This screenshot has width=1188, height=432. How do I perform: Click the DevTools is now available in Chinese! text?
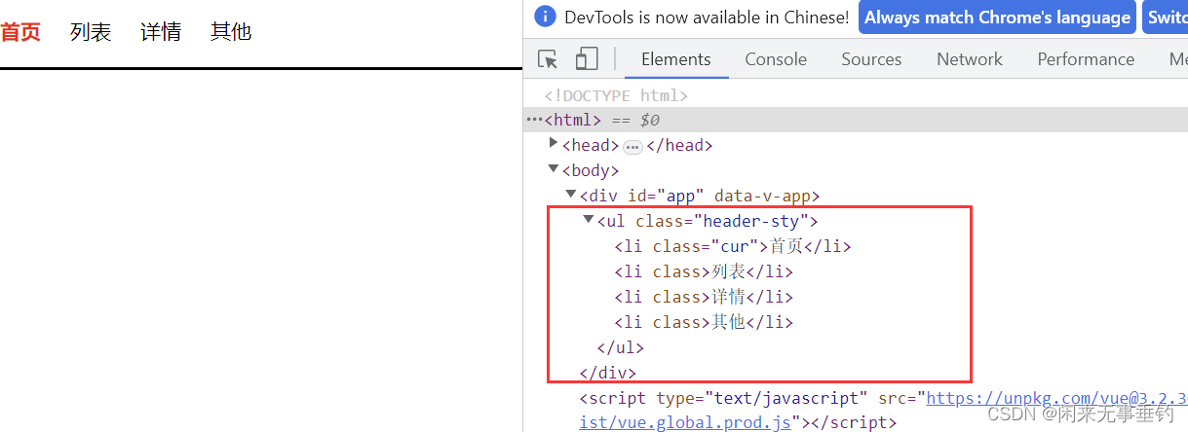707,18
